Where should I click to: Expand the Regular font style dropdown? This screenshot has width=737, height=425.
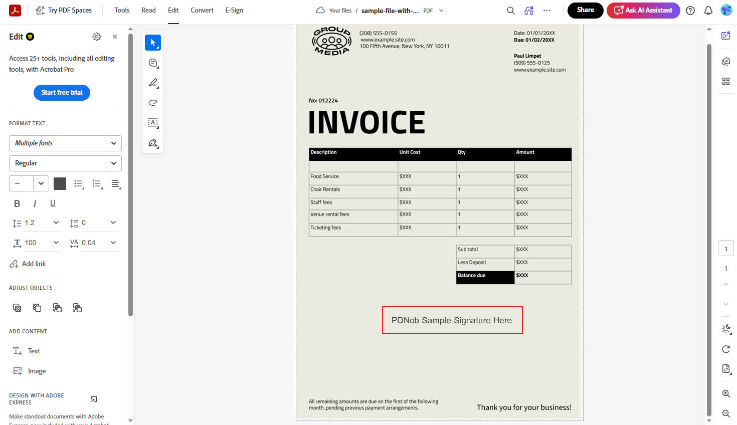coord(114,163)
